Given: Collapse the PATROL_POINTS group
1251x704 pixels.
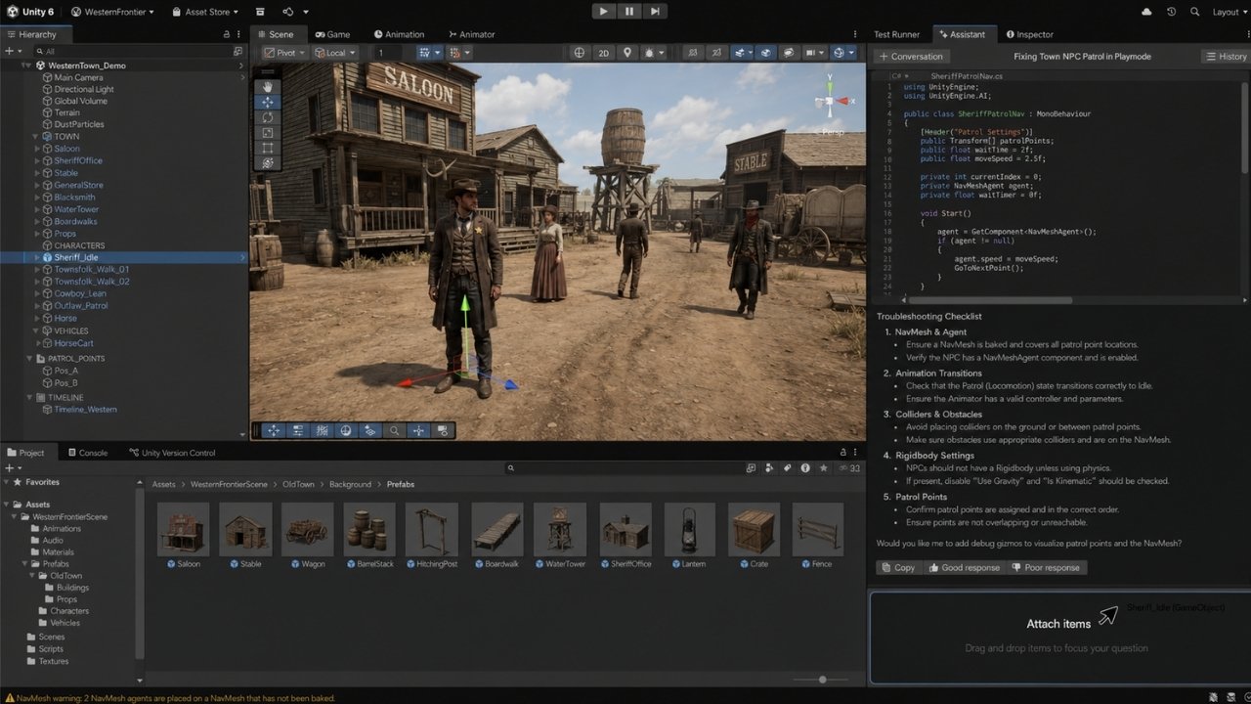Looking at the screenshot, I should 27,359.
